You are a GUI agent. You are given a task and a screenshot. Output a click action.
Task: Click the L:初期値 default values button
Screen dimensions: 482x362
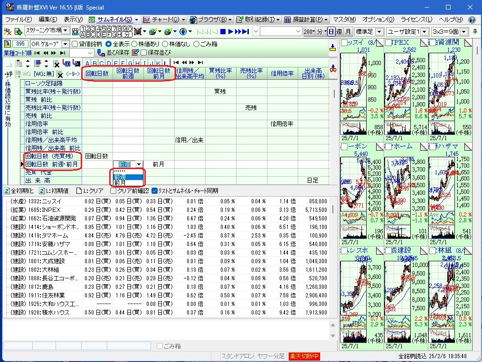[x=54, y=191]
